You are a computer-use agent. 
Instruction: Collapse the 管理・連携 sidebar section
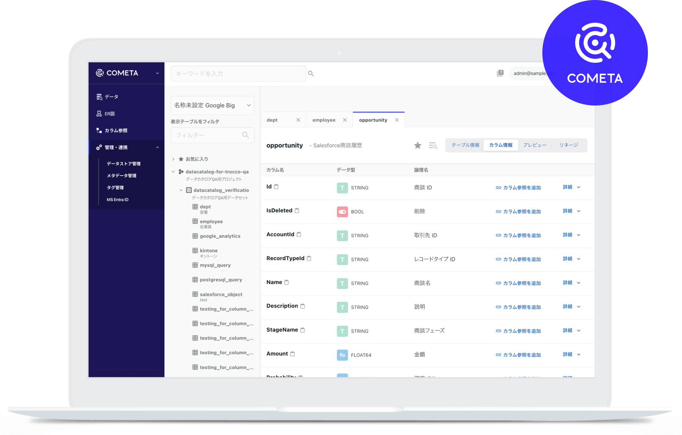point(158,147)
